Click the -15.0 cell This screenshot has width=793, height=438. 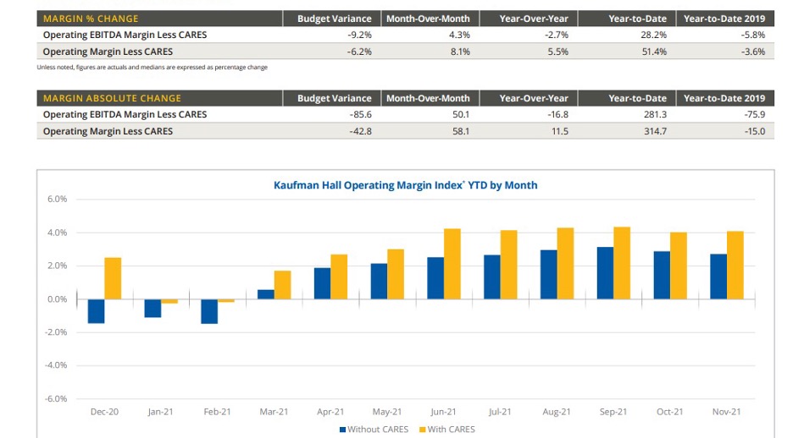coord(755,131)
